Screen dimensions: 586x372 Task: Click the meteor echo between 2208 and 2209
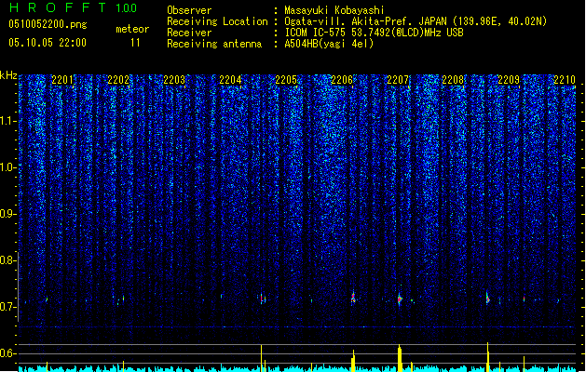[487, 299]
